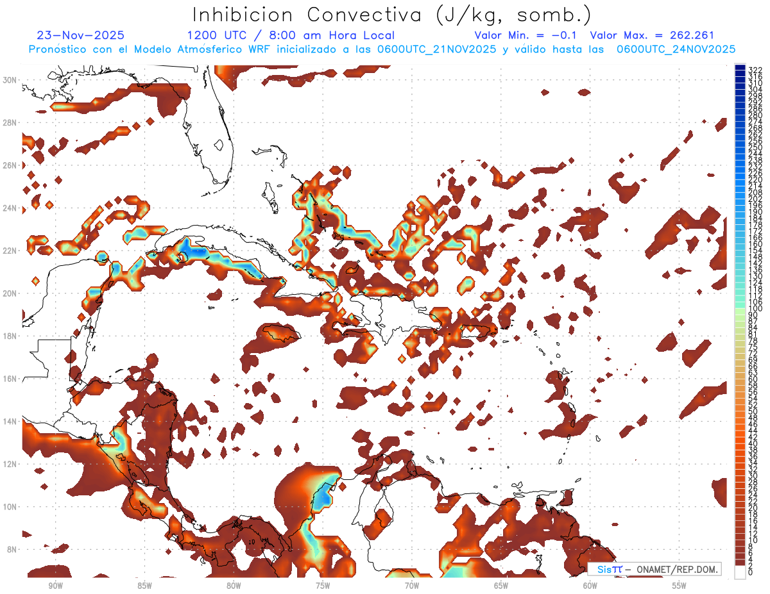Click the '8N' latitude label
This screenshot has width=770, height=594.
12,549
